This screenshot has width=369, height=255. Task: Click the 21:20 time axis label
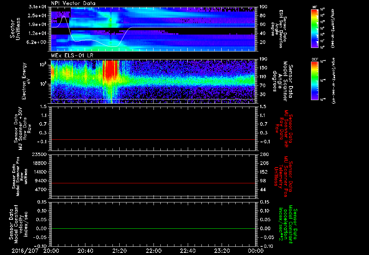pyautogui.click(x=119, y=251)
